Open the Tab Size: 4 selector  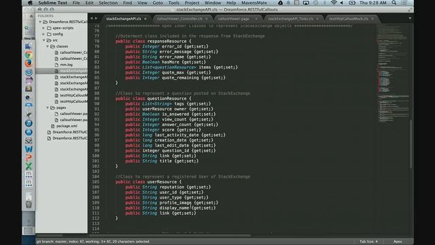[368, 242]
